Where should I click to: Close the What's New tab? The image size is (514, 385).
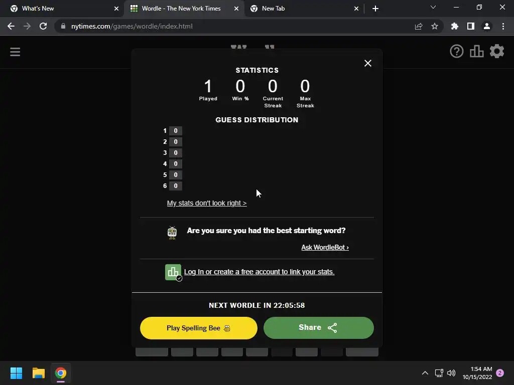116,9
